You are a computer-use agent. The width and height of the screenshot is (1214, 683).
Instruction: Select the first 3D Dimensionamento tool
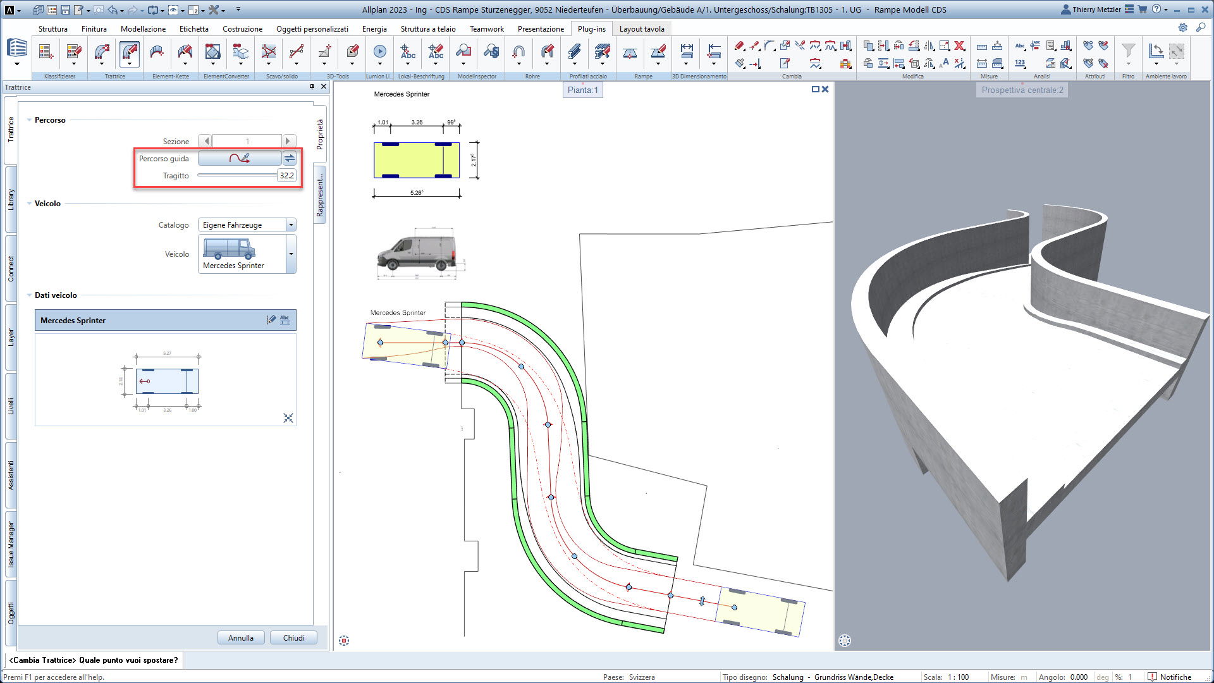click(687, 51)
